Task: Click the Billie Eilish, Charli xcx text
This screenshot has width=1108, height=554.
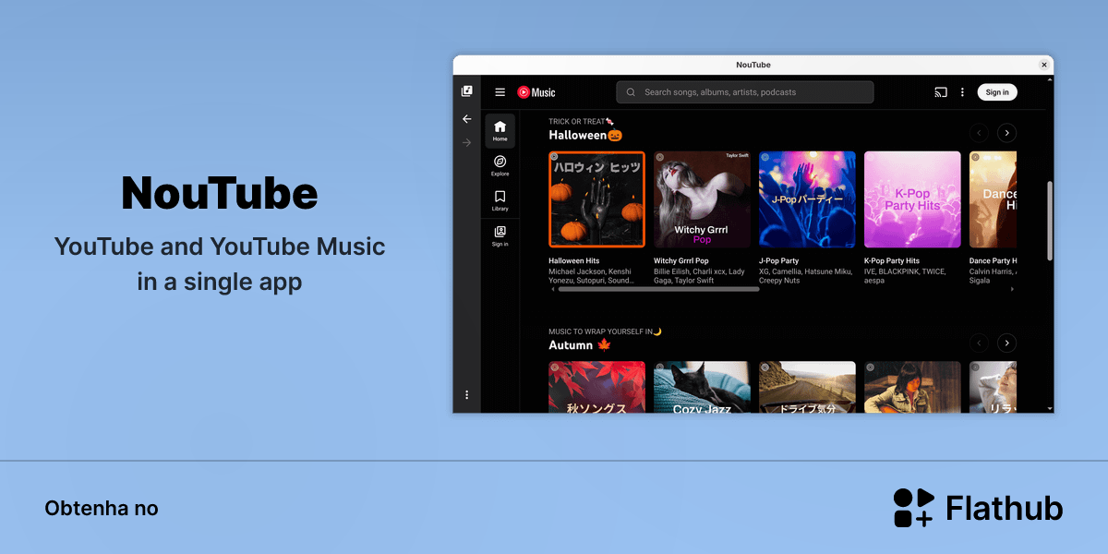Action: coord(699,276)
